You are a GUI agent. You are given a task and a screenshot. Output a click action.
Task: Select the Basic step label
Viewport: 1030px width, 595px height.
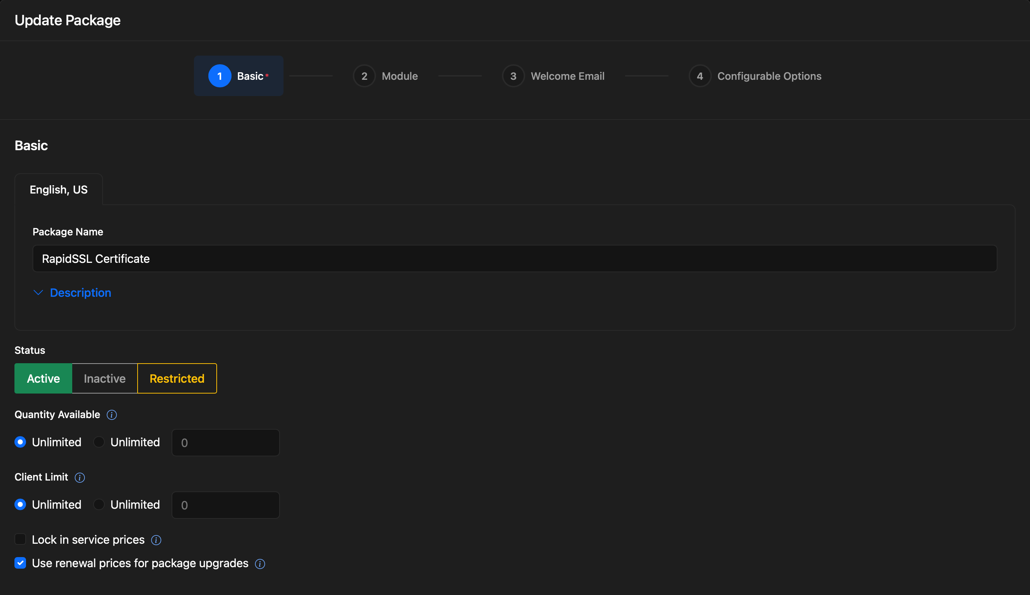[250, 76]
